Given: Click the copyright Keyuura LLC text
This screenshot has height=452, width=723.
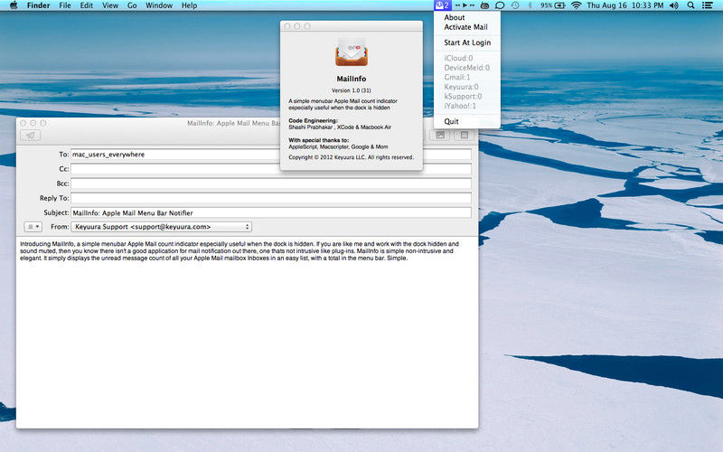Looking at the screenshot, I should tap(352, 157).
